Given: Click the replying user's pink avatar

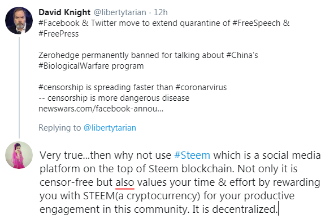Looking at the screenshot, I should point(19,155).
